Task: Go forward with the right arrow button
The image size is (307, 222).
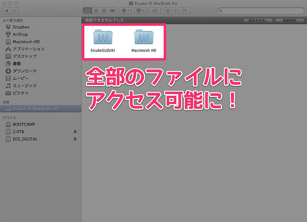Action: coord(14,11)
